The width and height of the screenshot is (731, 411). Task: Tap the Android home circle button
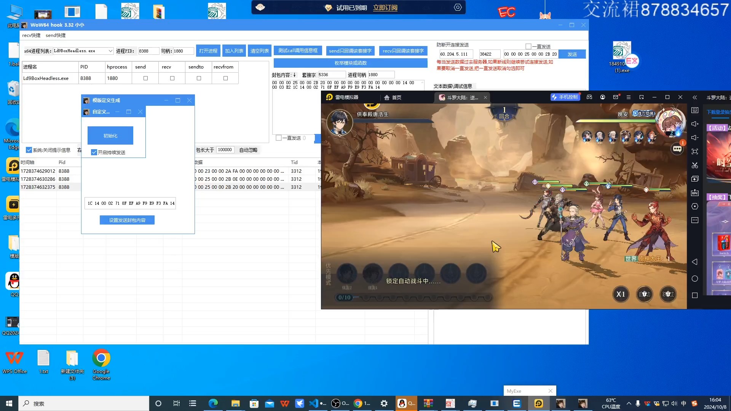coord(695,279)
